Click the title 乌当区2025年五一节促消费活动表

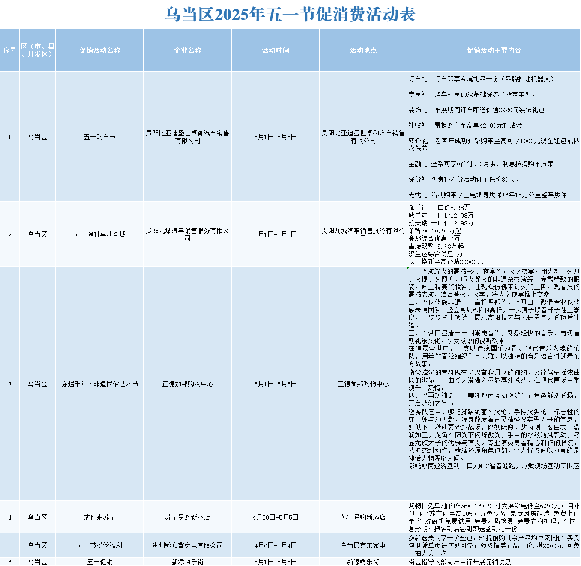tap(290, 15)
